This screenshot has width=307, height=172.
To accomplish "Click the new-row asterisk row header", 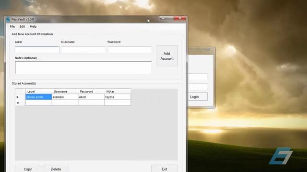I will coord(20,103).
